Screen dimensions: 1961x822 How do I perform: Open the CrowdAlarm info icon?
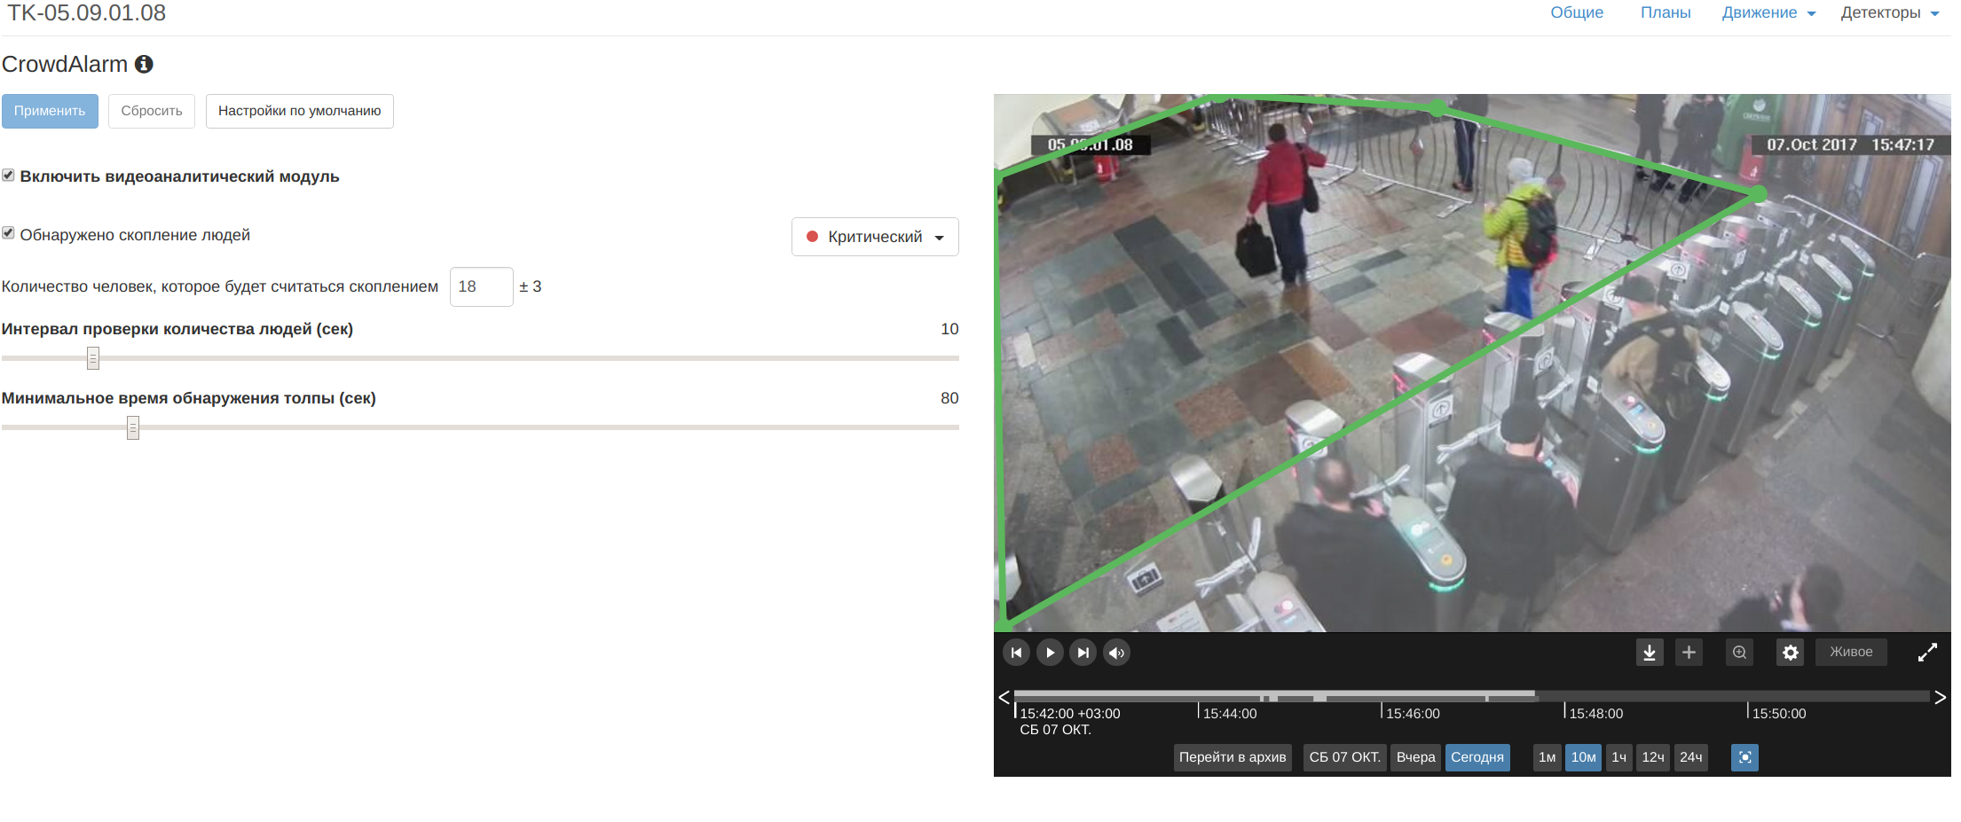pyautogui.click(x=144, y=64)
